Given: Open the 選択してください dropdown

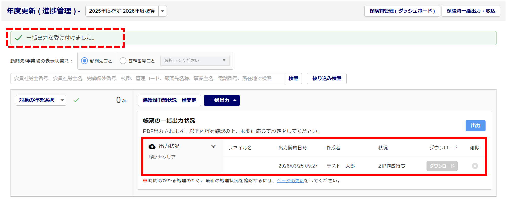Looking at the screenshot, I should click(195, 61).
